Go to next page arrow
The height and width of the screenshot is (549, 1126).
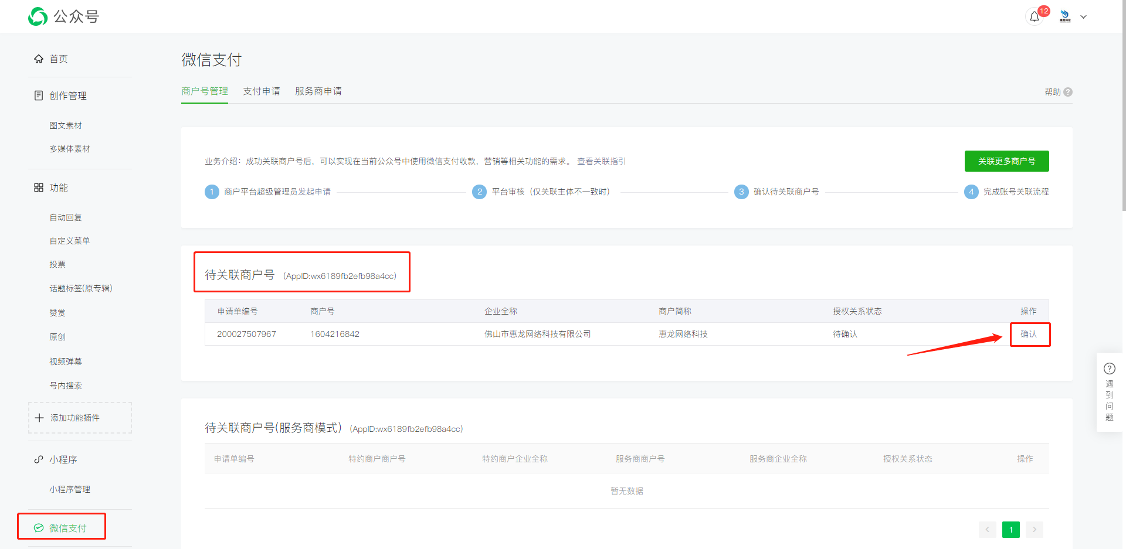point(1035,530)
